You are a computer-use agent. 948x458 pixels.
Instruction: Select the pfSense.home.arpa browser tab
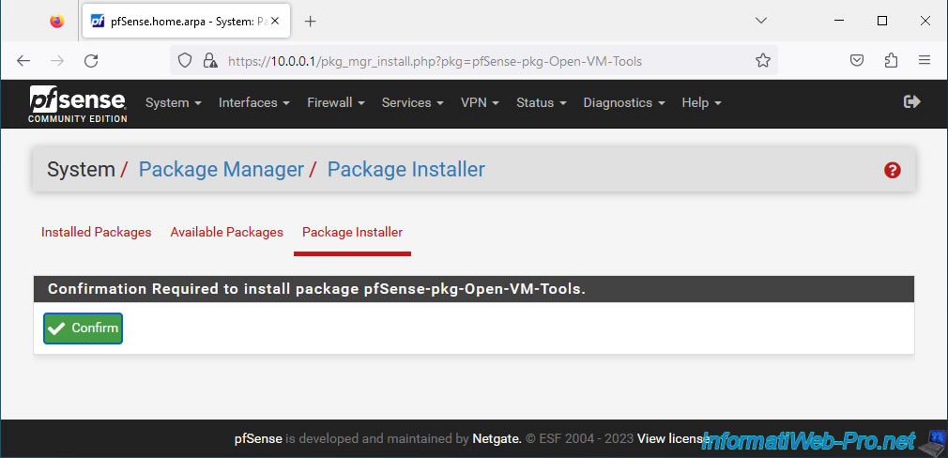(184, 22)
